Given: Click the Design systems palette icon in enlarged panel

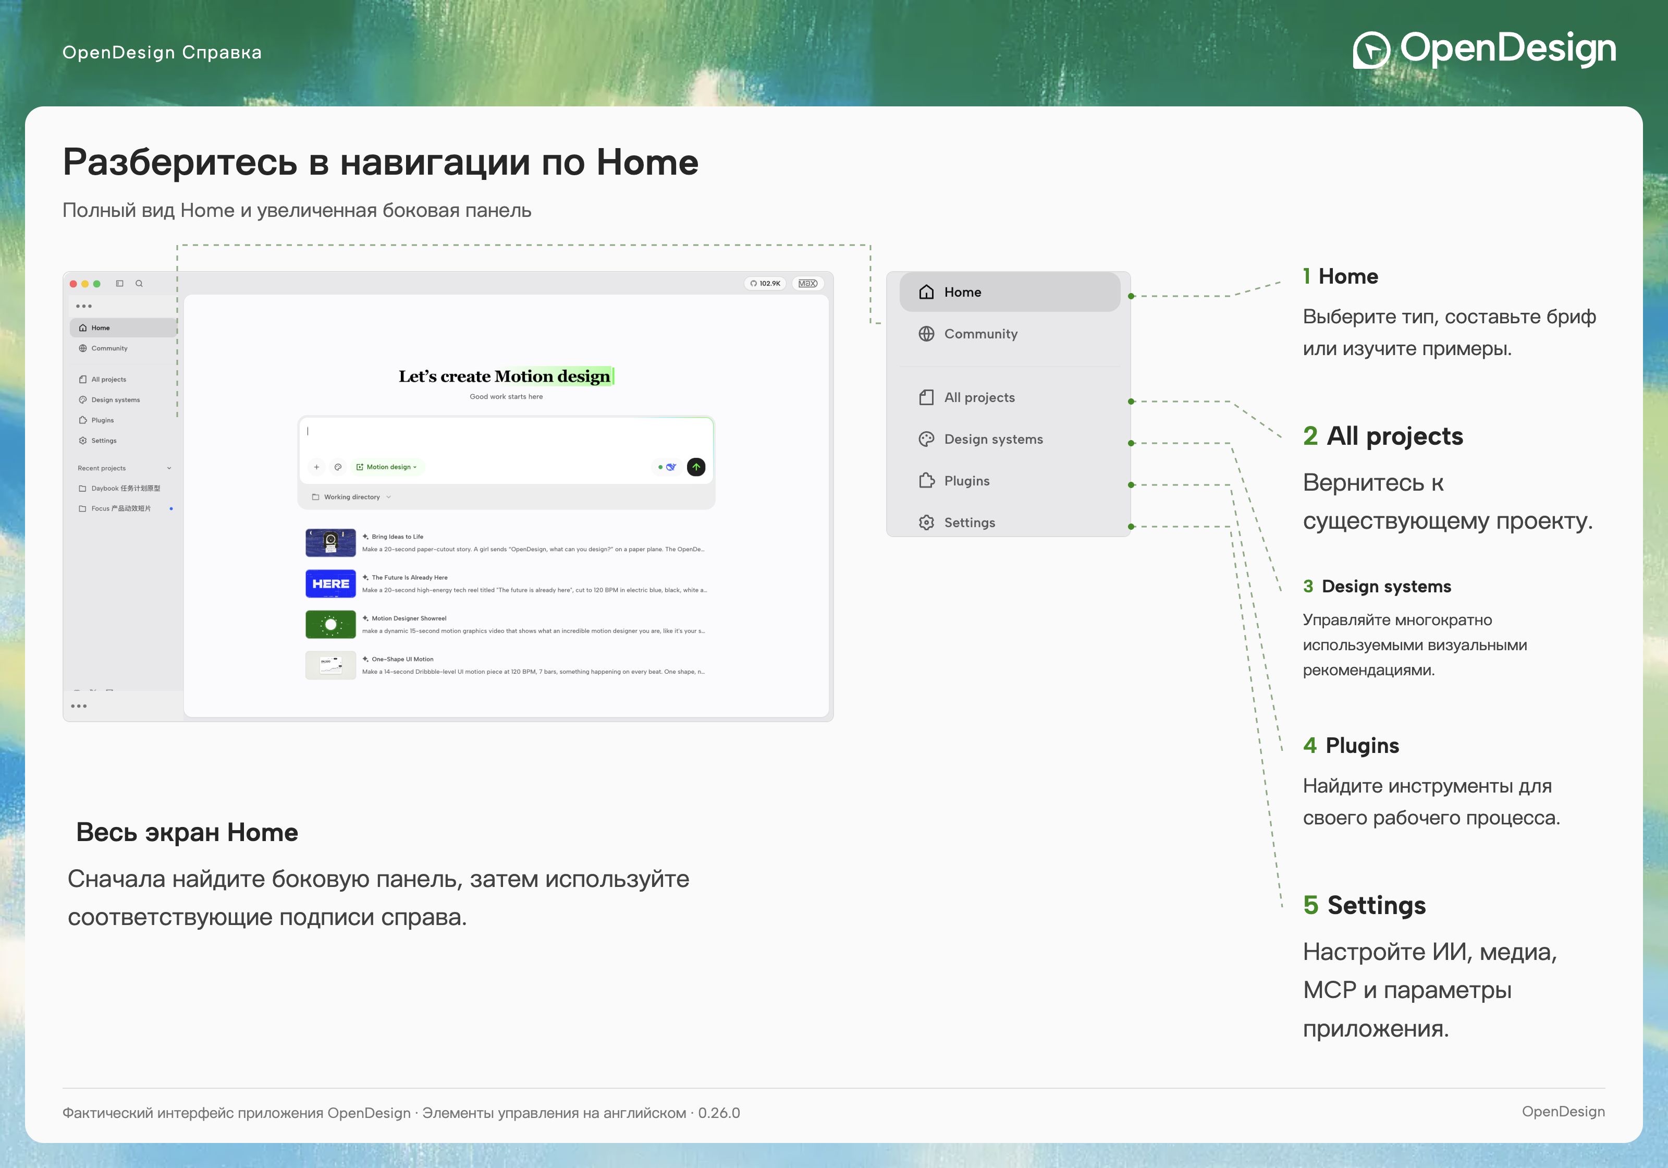Looking at the screenshot, I should (926, 439).
